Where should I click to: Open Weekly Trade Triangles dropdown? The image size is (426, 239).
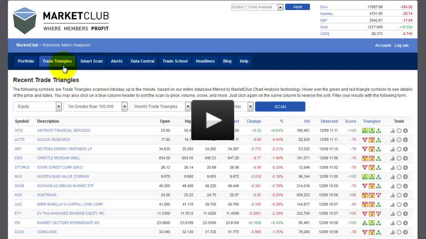click(x=160, y=106)
